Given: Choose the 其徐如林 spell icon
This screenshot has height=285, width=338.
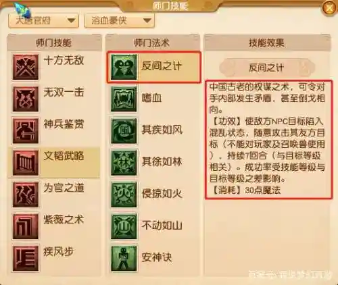Looking at the screenshot, I should pos(124,163).
